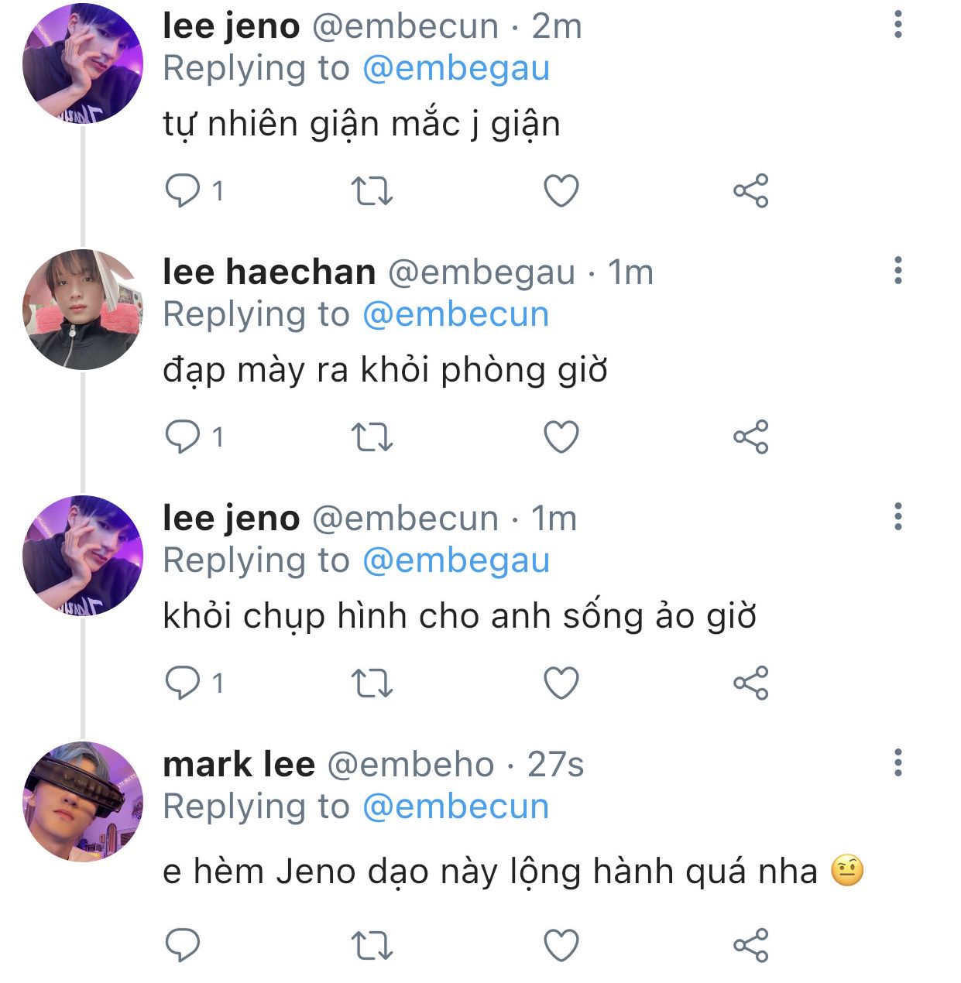Share Jeno's "khỏi chụp hình" tweet
Viewport: 961px width, 983px height.
(x=750, y=683)
